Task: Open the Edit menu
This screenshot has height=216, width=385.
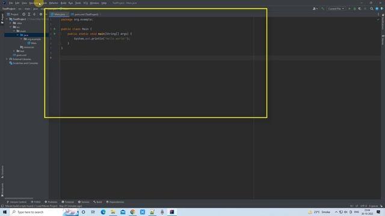Action: tap(17, 3)
